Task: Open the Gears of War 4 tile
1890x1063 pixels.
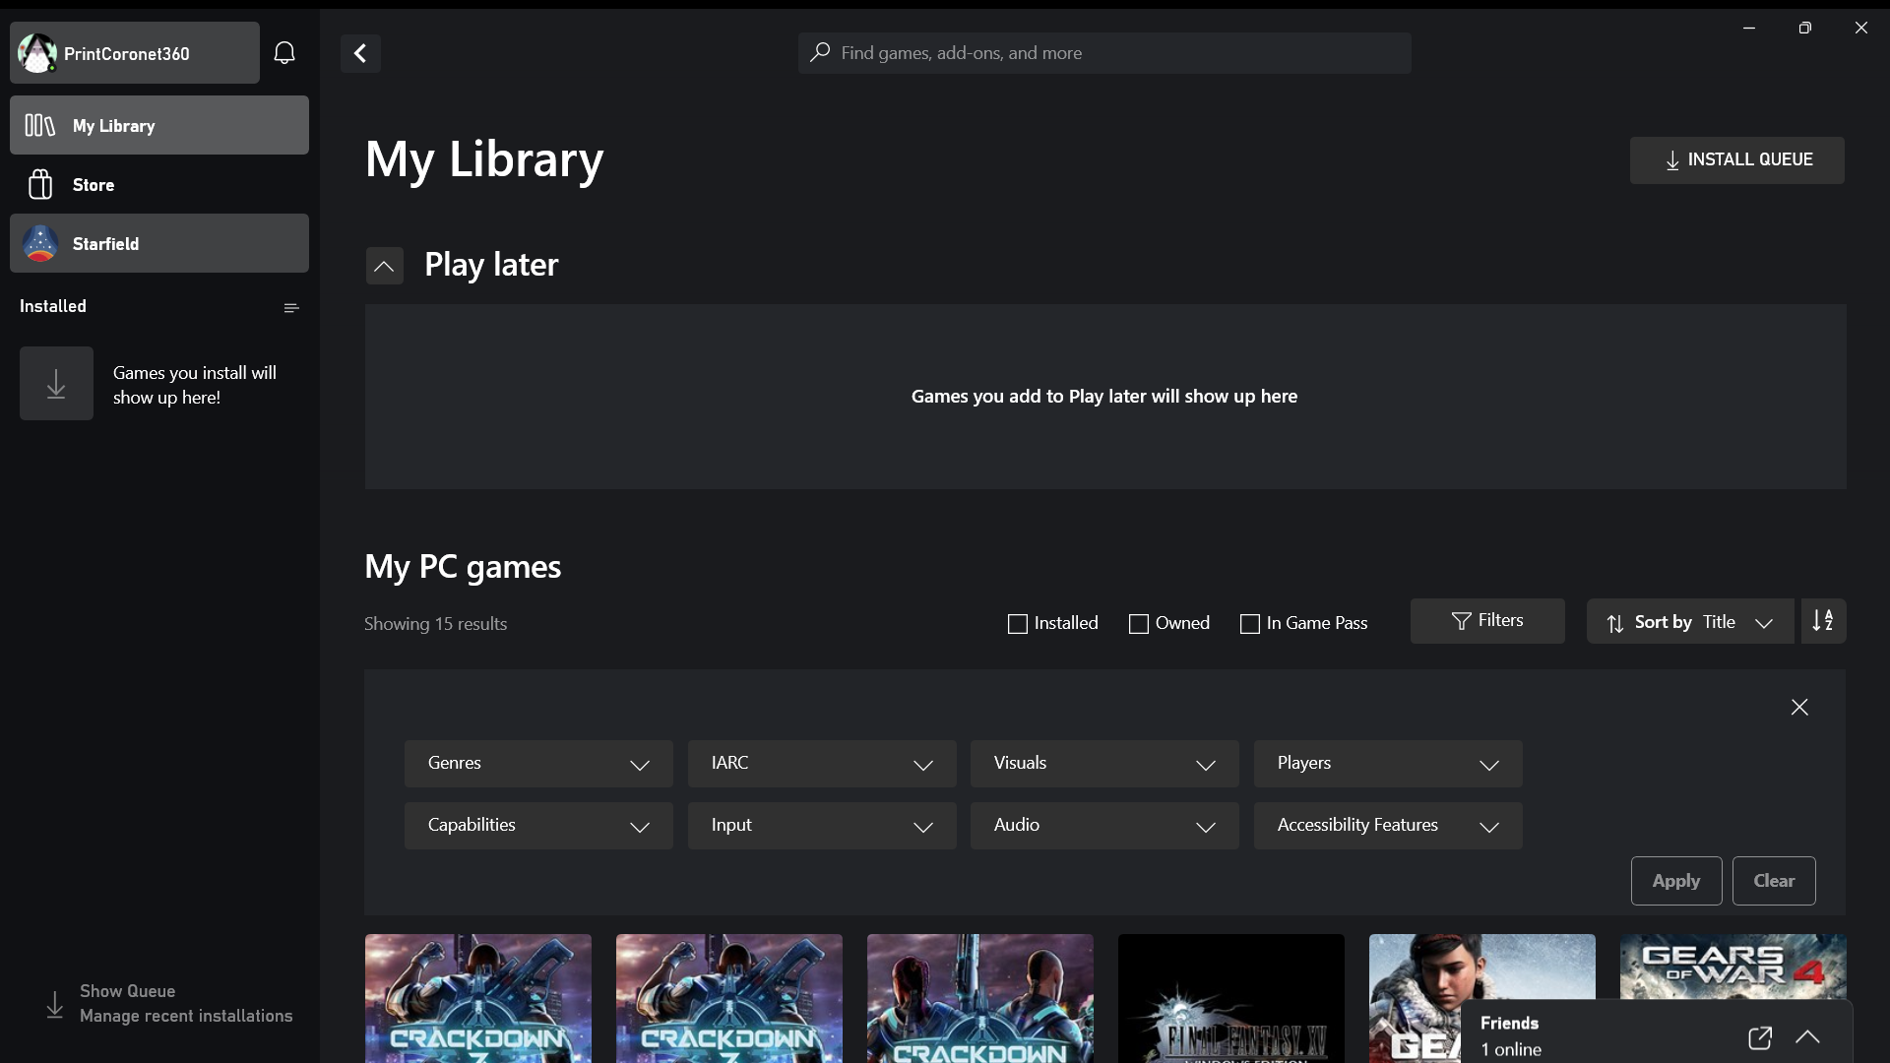Action: click(1733, 967)
